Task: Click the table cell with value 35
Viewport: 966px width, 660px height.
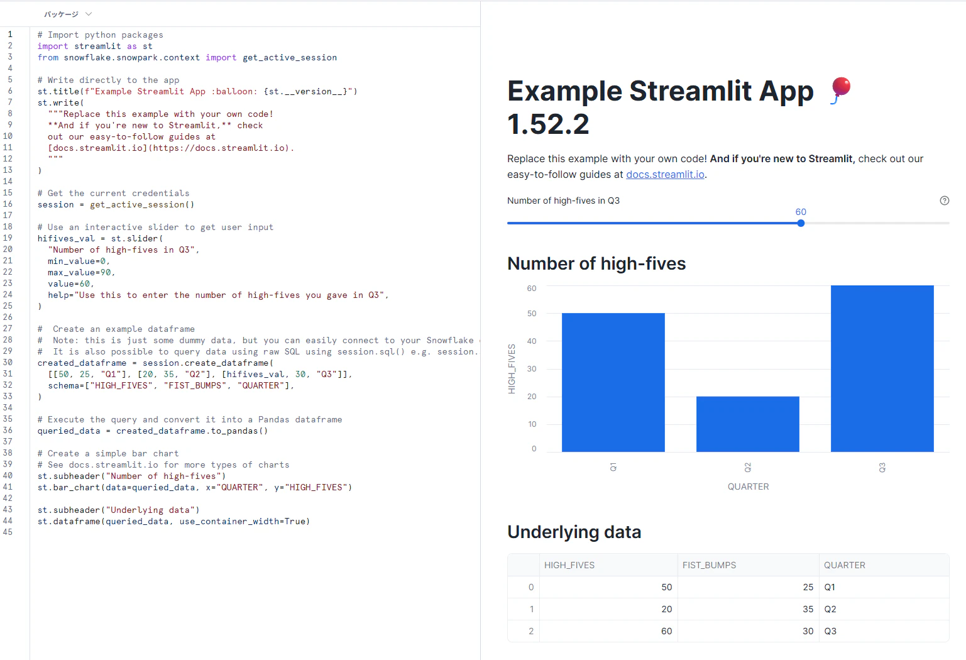Action: [x=748, y=609]
